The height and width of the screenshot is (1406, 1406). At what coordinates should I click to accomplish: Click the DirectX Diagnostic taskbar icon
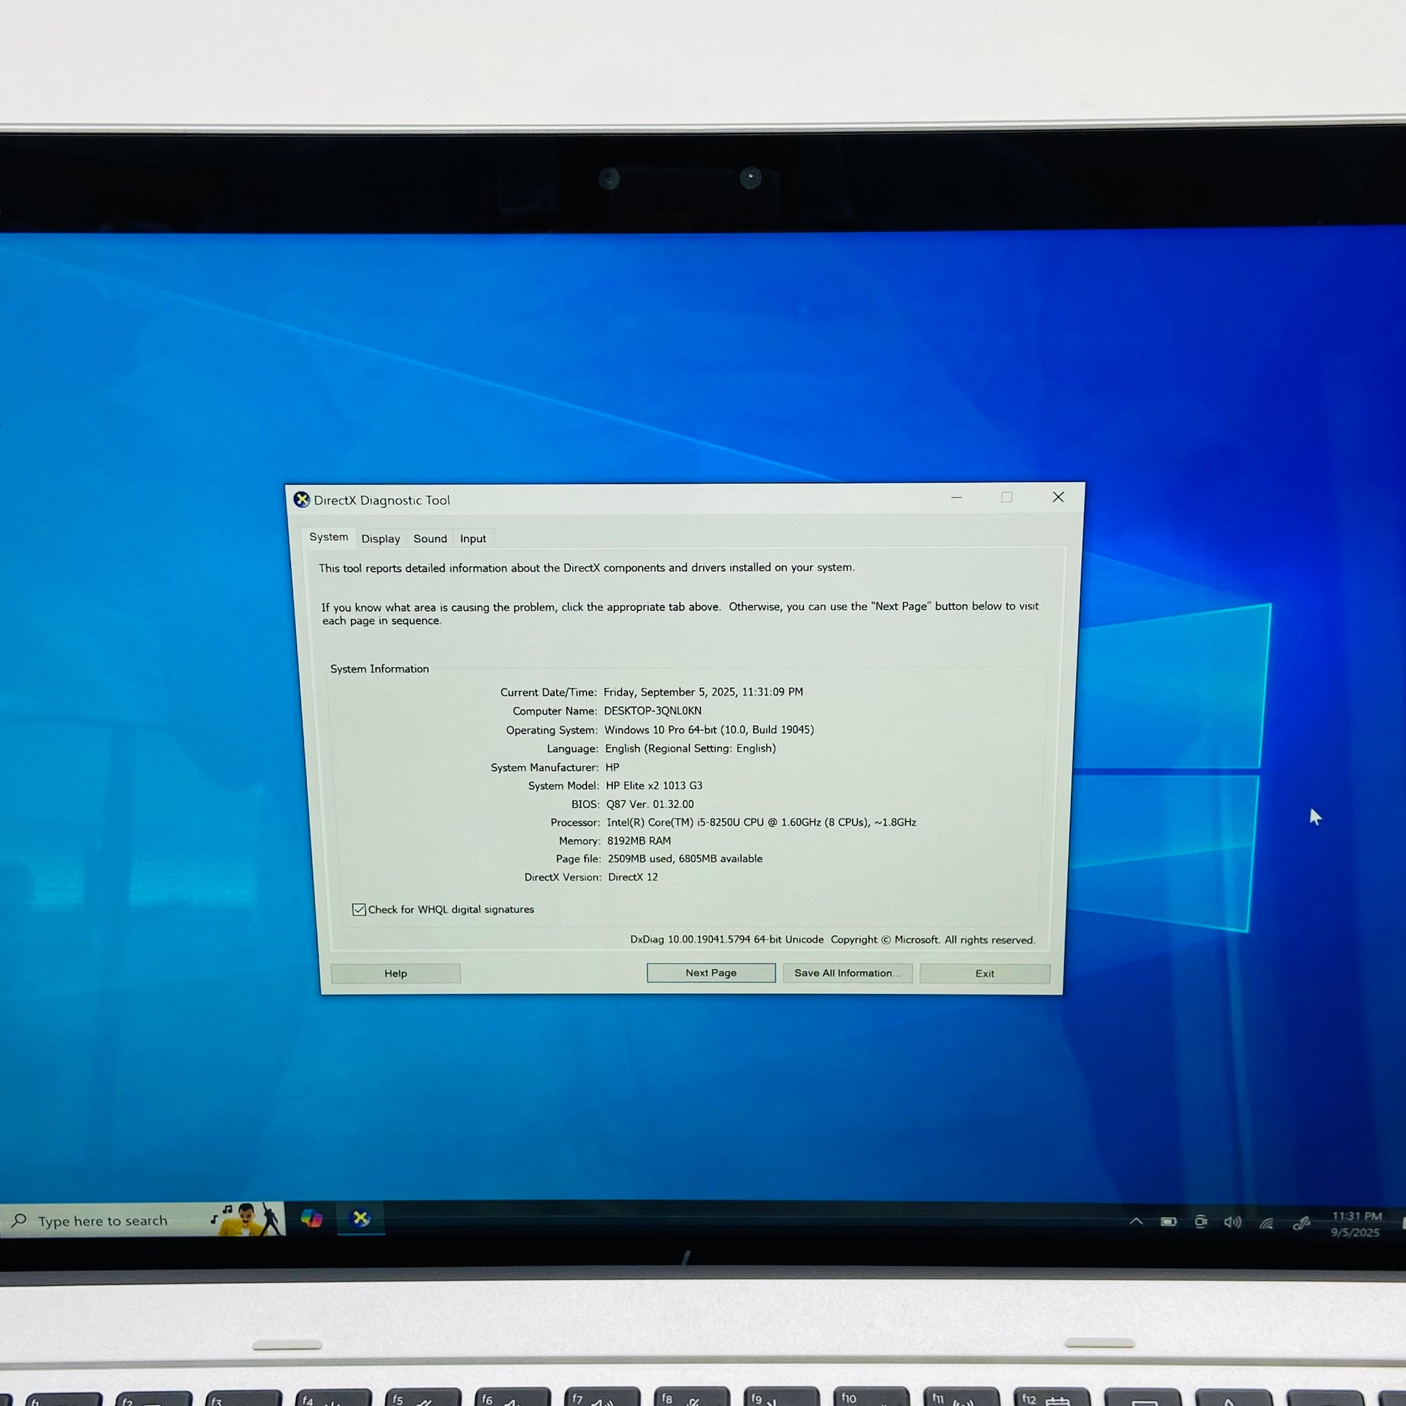pyautogui.click(x=361, y=1219)
